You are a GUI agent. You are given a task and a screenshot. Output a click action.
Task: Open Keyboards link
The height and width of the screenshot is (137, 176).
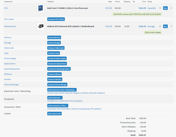[x=64, y=101]
